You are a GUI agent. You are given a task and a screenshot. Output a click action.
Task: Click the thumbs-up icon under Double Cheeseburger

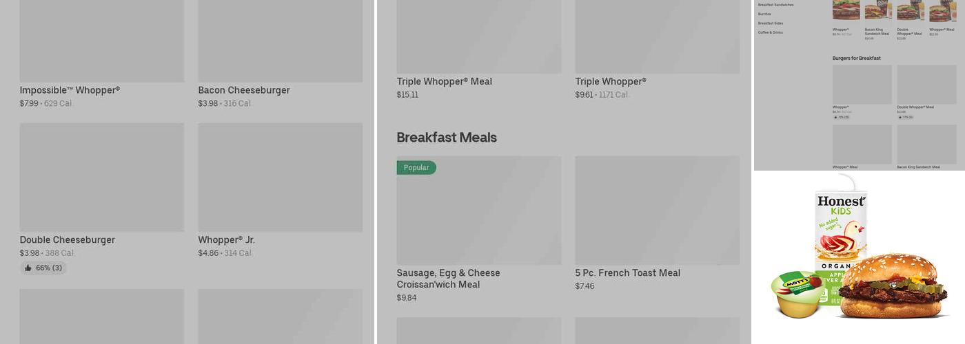[x=28, y=268]
